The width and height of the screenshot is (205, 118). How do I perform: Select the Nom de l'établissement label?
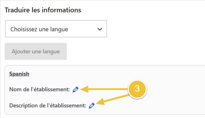[x=40, y=89]
